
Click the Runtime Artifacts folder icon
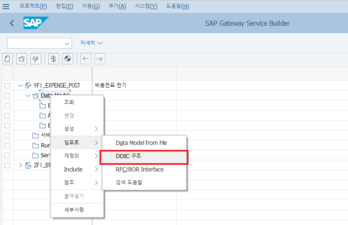click(x=35, y=145)
